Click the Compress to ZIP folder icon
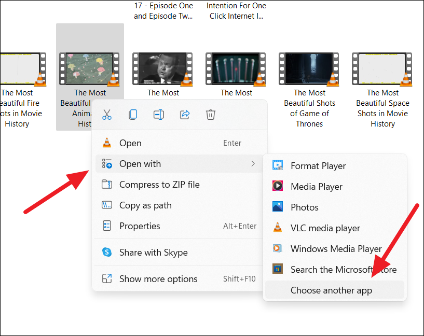424x336 pixels. pyautogui.click(x=107, y=184)
